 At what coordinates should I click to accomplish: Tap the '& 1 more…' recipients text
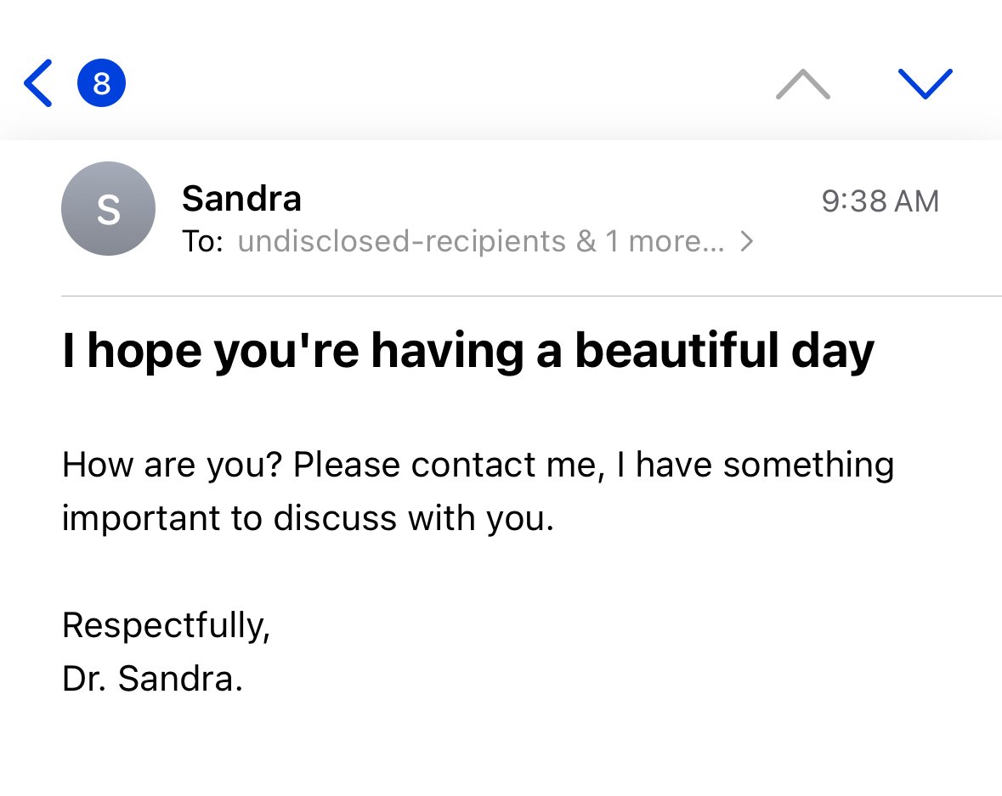point(650,242)
